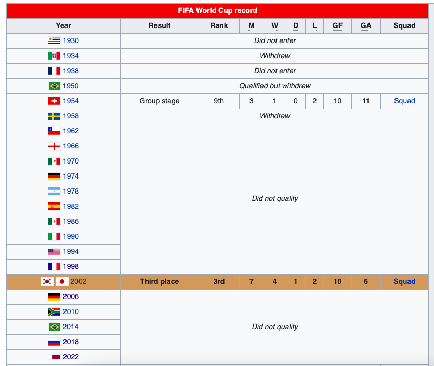Click the GF column header abbreviation
The width and height of the screenshot is (434, 366).
pos(337,26)
